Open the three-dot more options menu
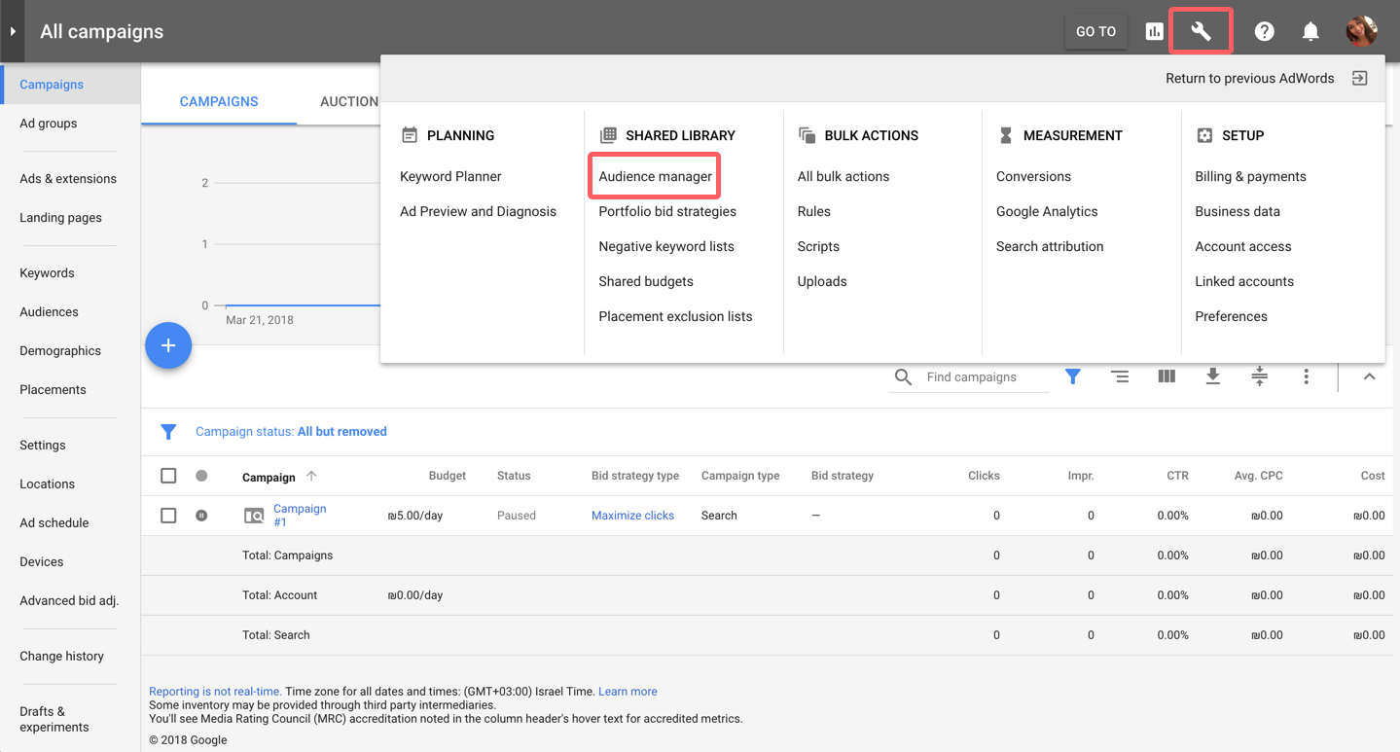Viewport: 1400px width, 752px height. click(x=1306, y=376)
